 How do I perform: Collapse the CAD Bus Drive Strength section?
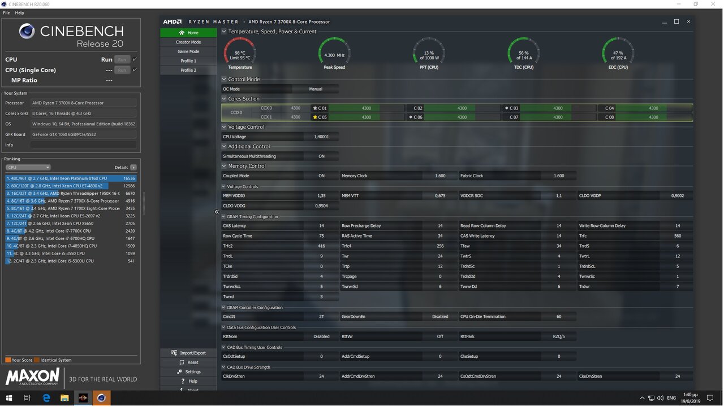223,367
